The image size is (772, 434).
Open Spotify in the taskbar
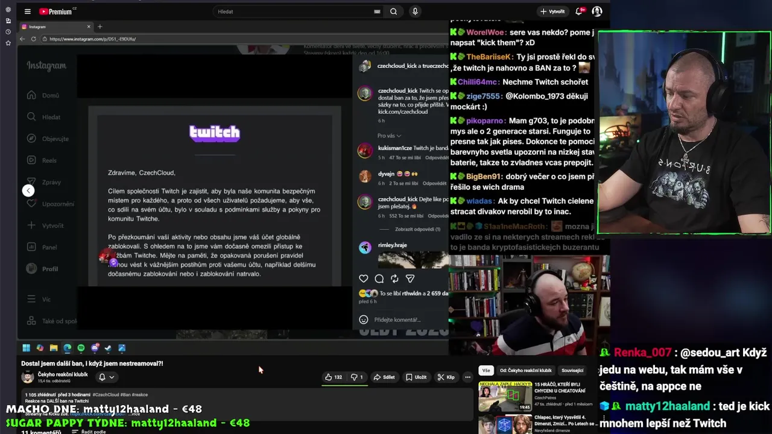click(81, 348)
